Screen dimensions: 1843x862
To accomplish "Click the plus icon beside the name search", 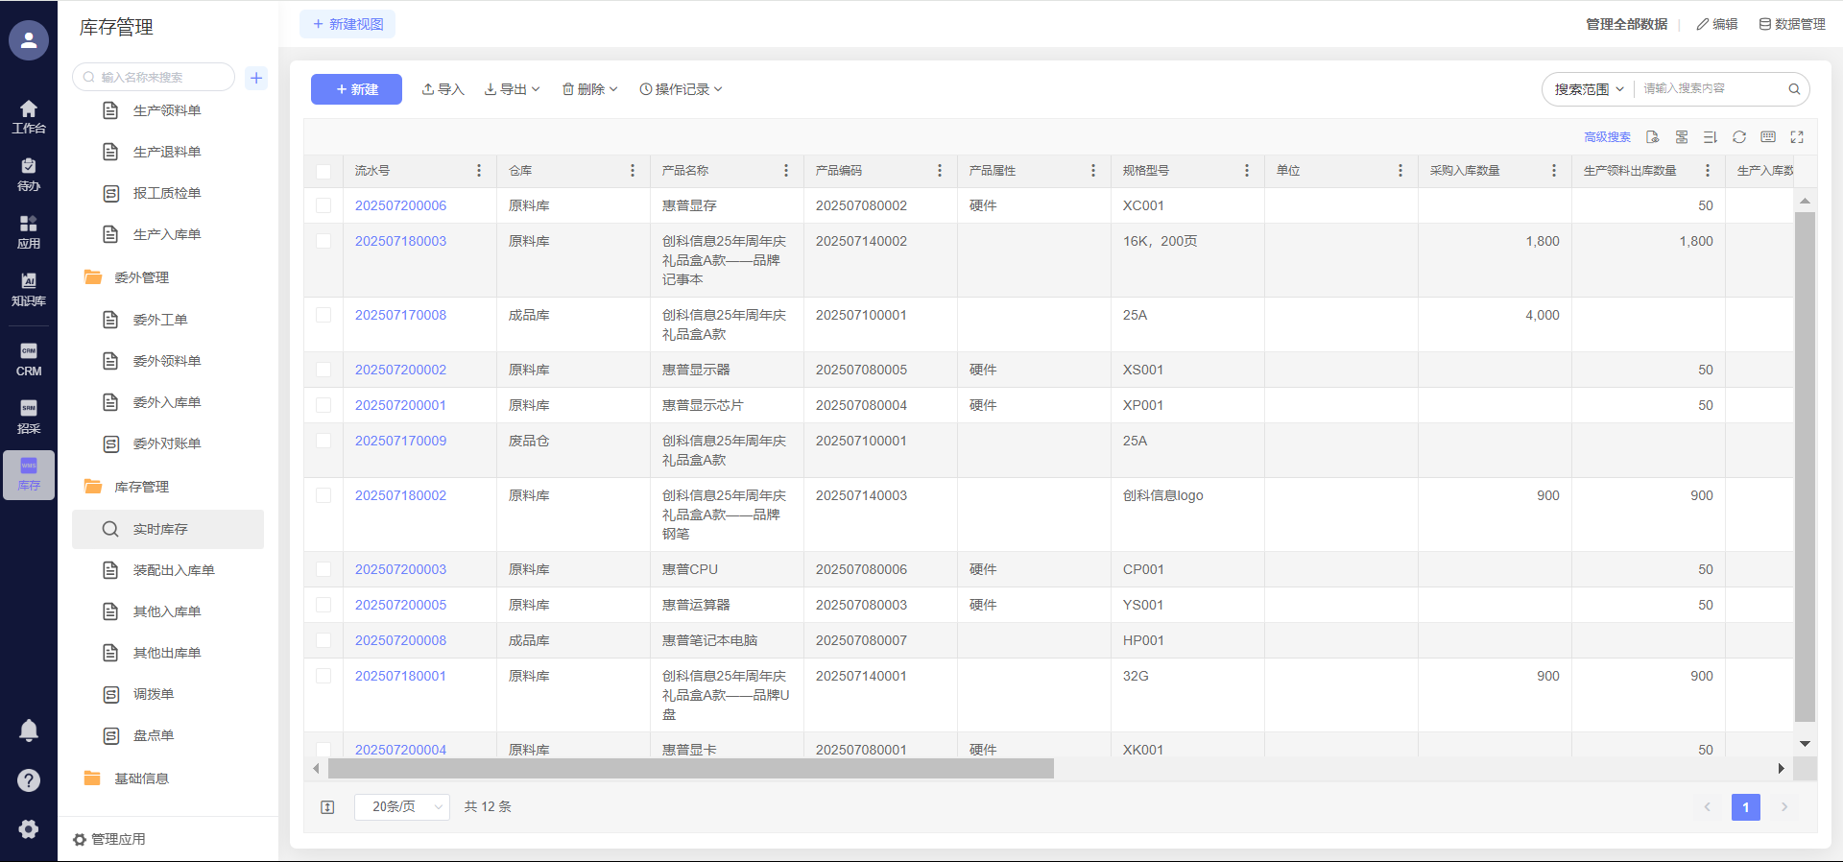I will tap(256, 78).
